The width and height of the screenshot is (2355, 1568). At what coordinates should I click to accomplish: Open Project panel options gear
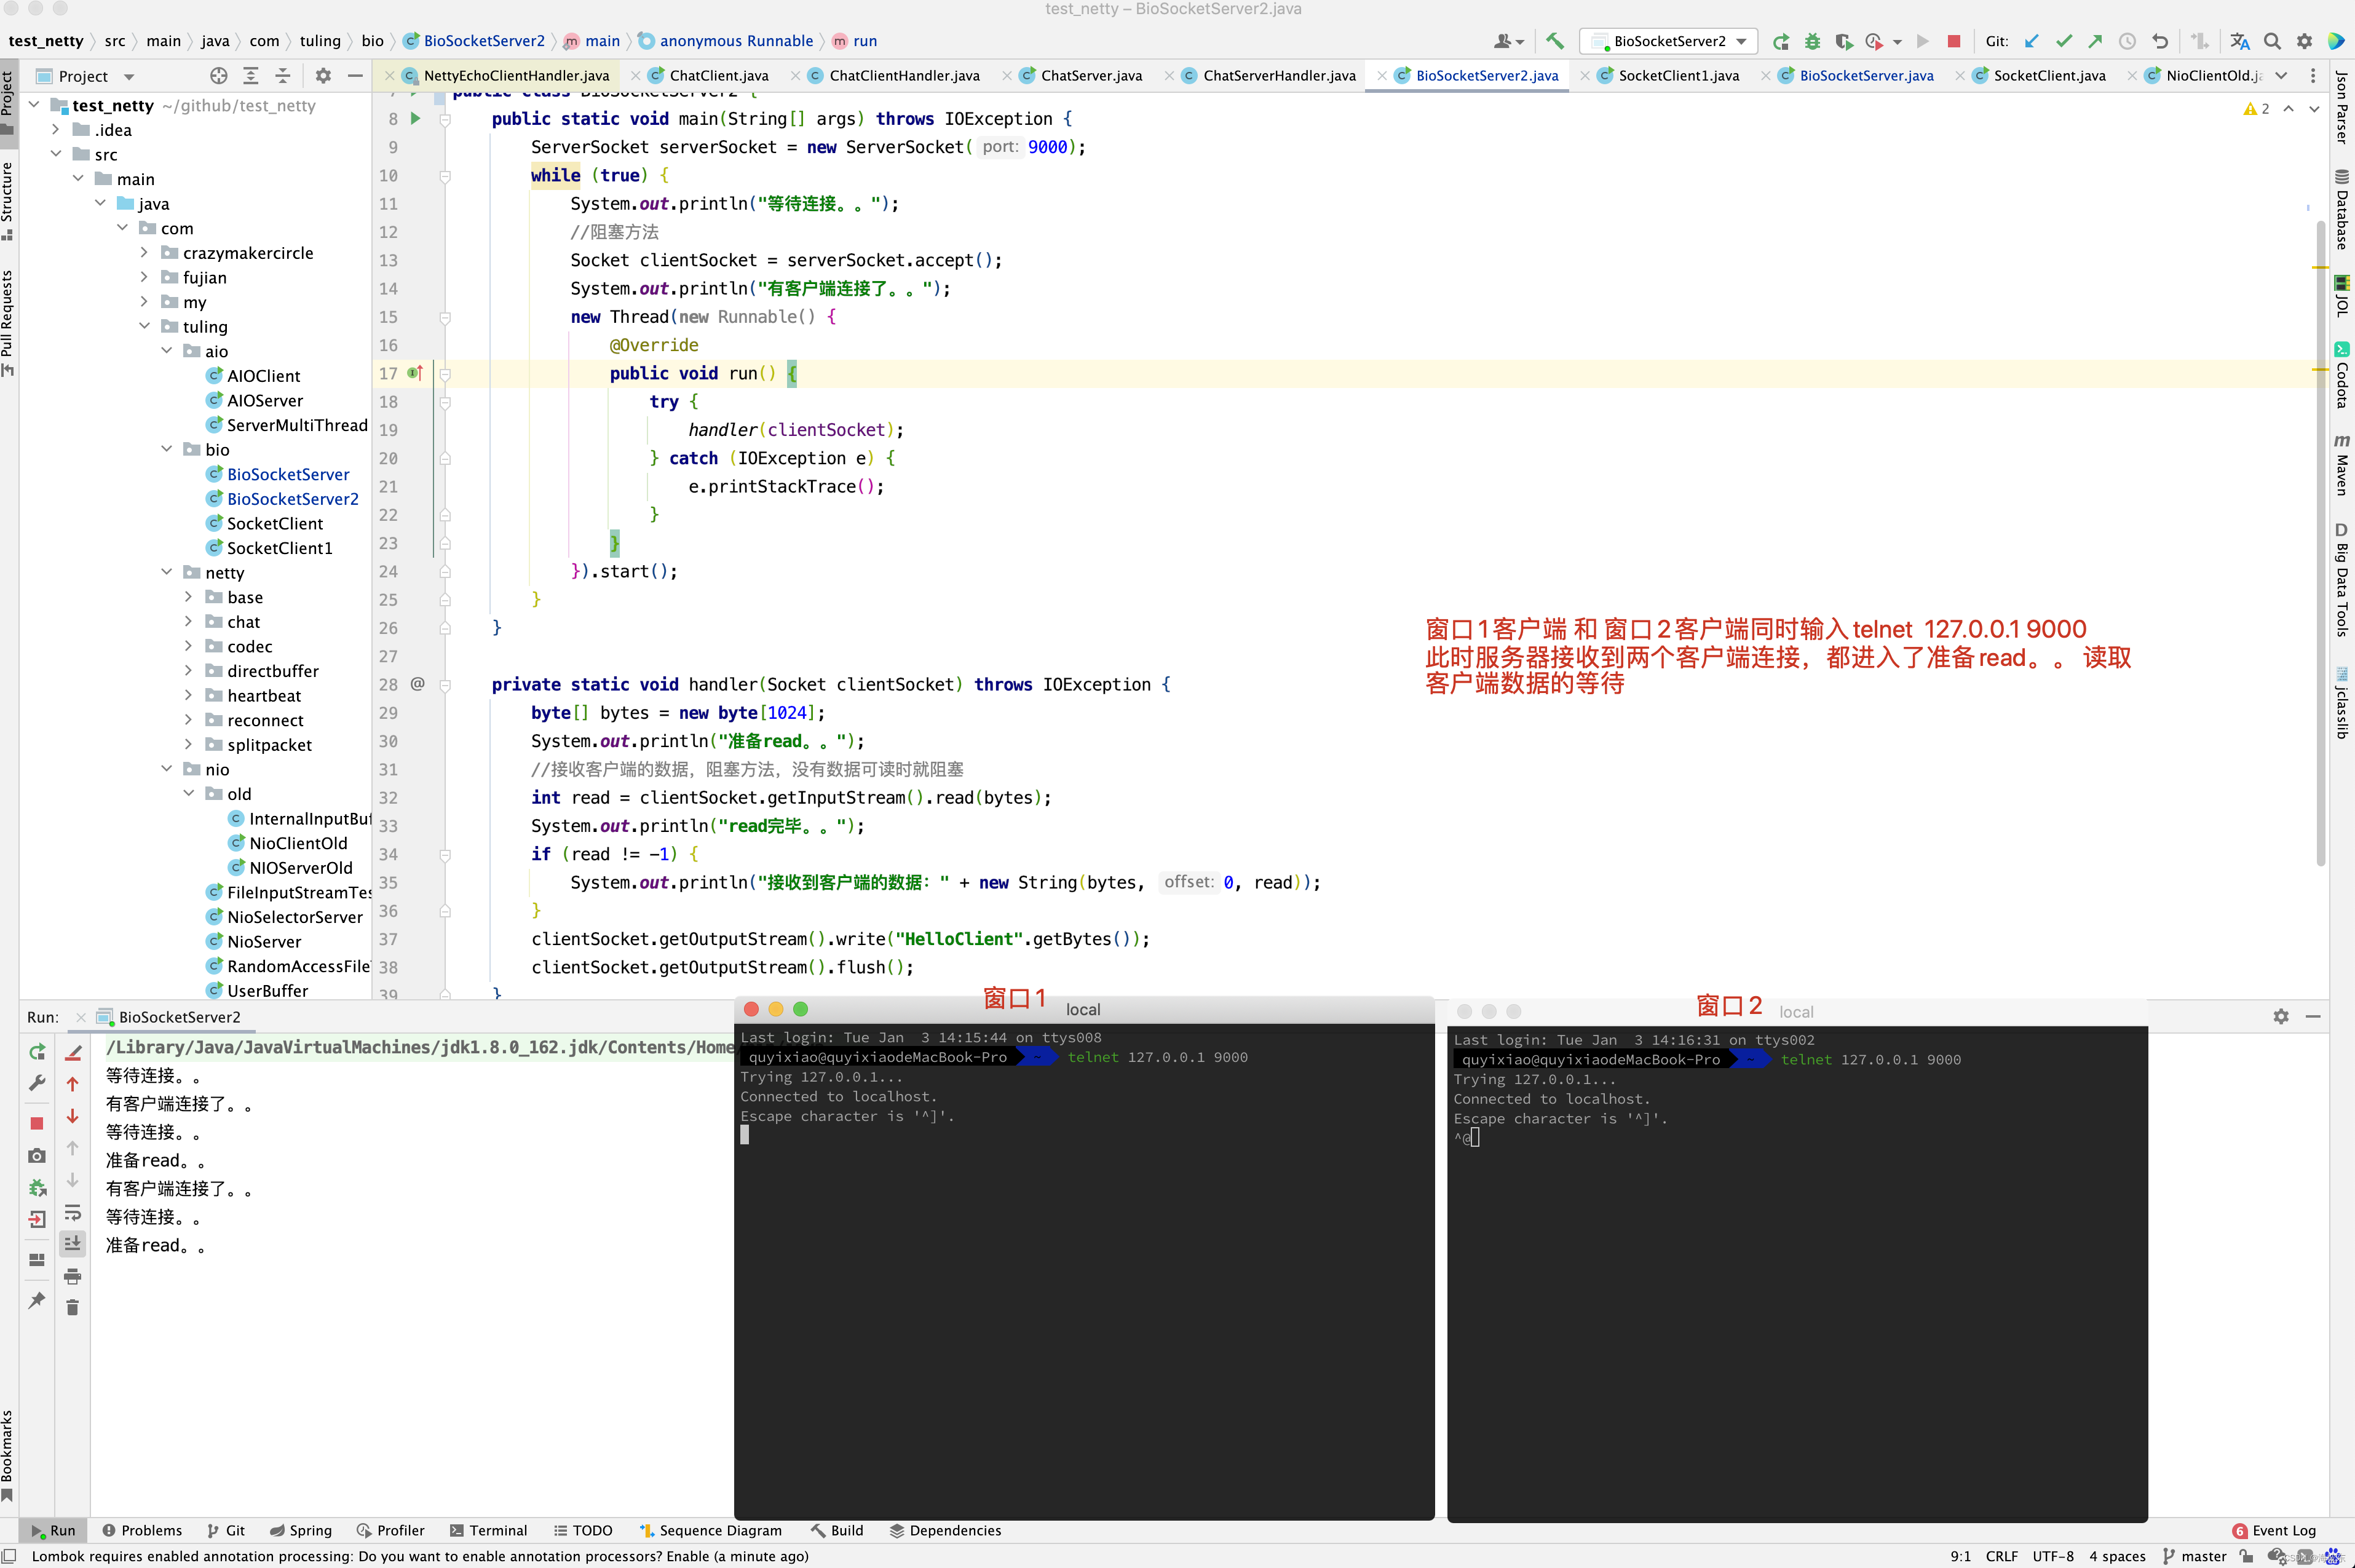click(323, 76)
